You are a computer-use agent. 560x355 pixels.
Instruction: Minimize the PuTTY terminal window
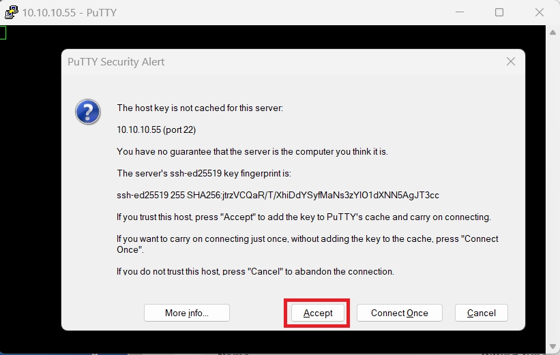pyautogui.click(x=460, y=12)
